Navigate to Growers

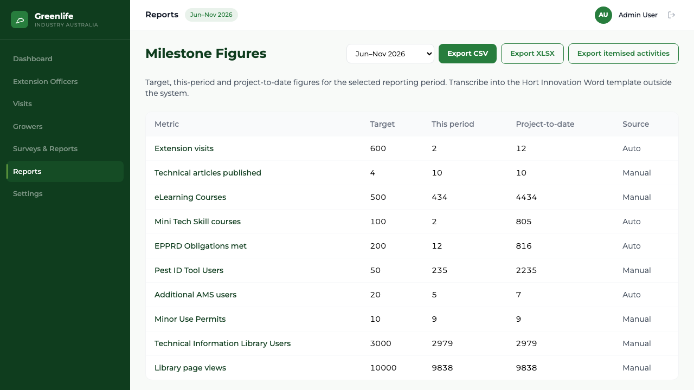65,126
